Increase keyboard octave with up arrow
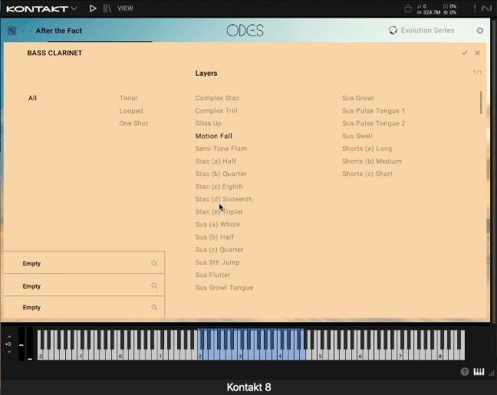Viewport: 497px width, 395px height. (x=9, y=337)
